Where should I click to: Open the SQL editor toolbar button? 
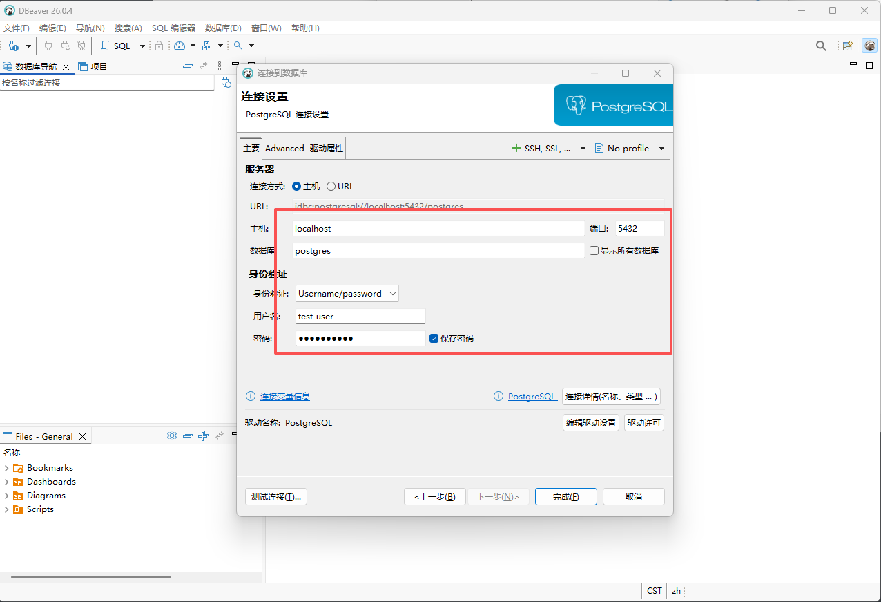point(116,46)
